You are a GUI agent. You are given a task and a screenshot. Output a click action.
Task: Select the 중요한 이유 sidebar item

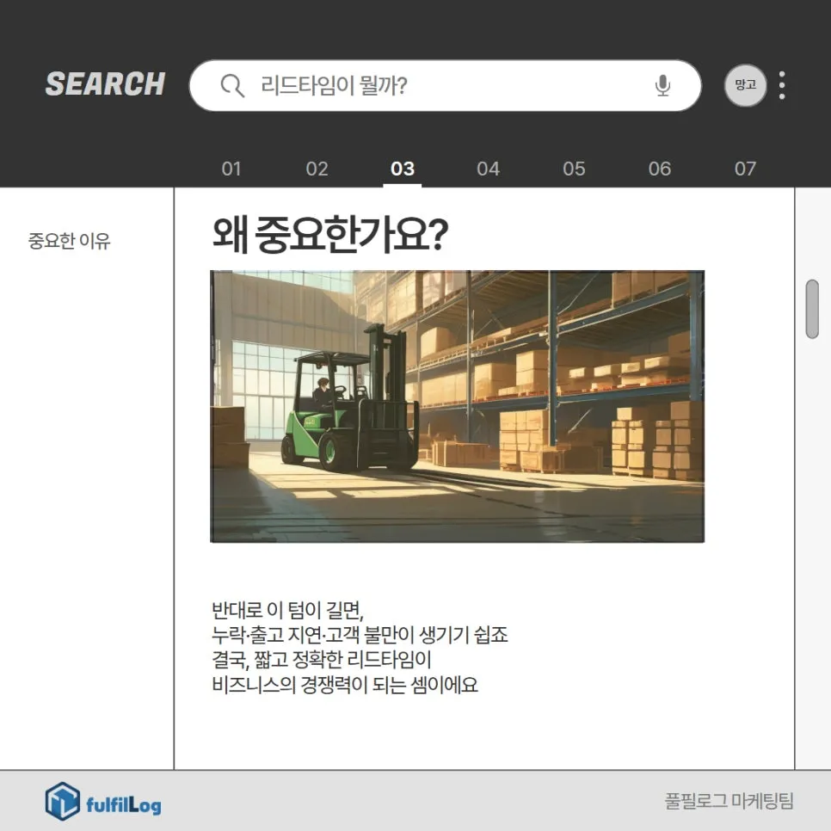click(x=70, y=241)
